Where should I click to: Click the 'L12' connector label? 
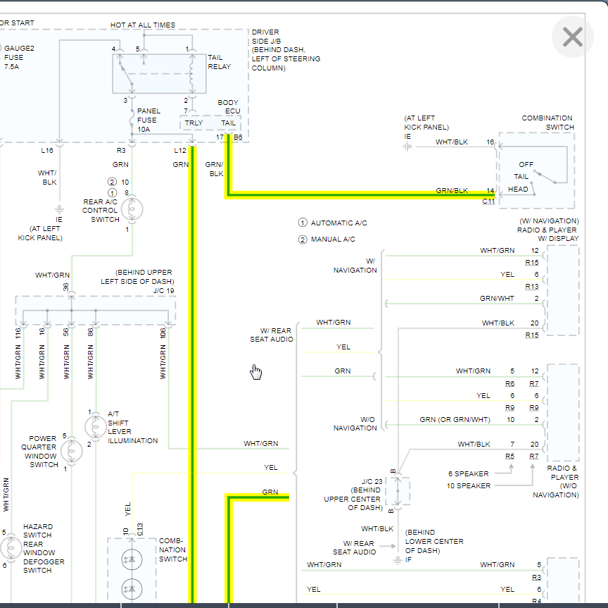coord(180,150)
